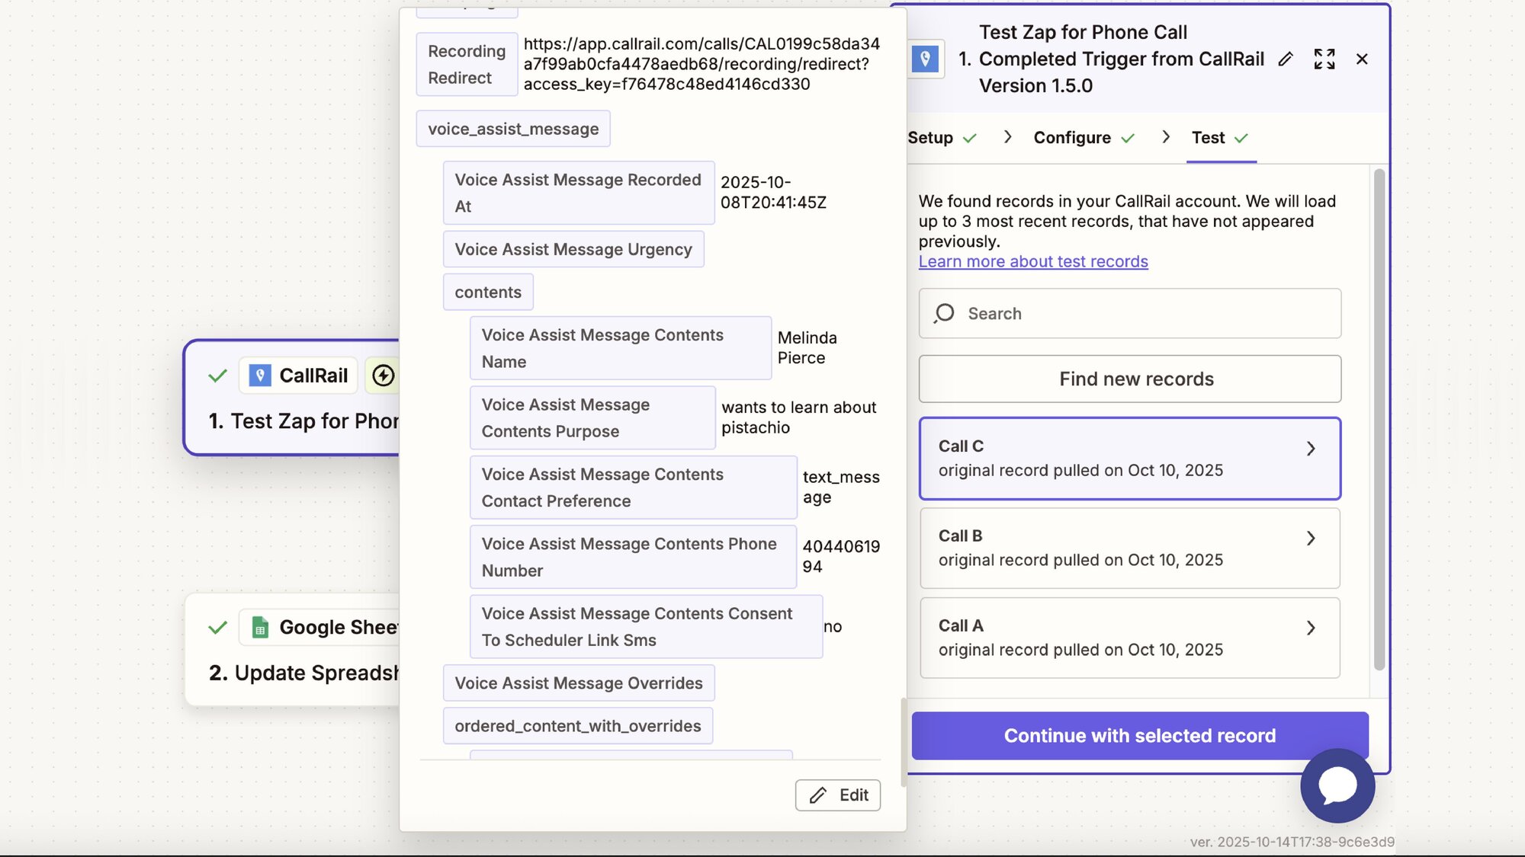Click the Google Sheets icon on step 2
This screenshot has height=857, width=1525.
tap(260, 627)
